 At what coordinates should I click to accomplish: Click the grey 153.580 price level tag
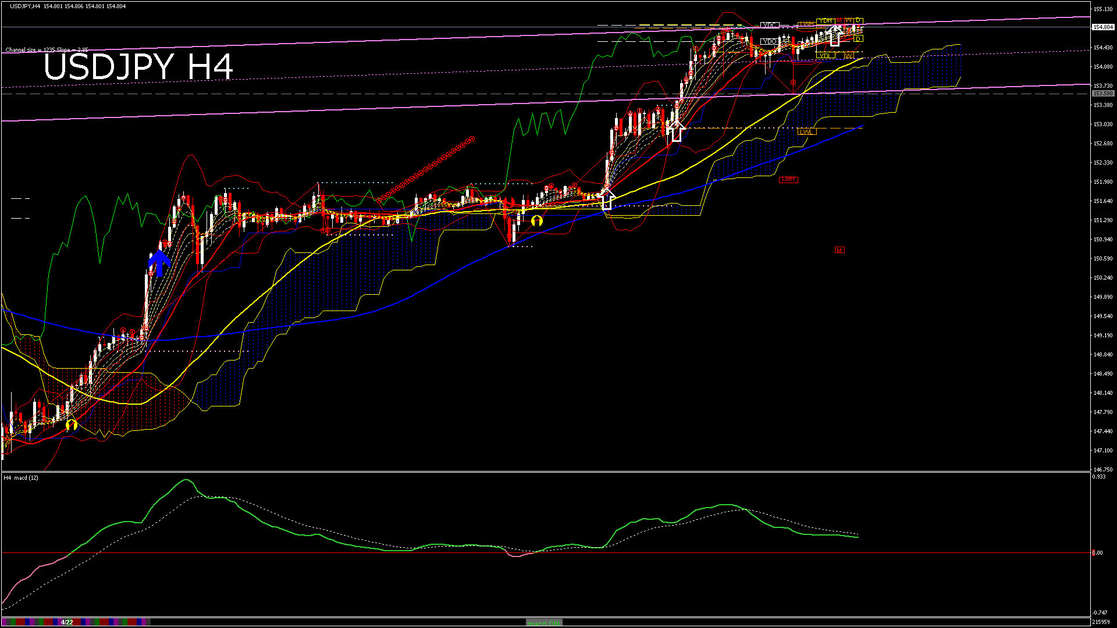pos(1103,94)
